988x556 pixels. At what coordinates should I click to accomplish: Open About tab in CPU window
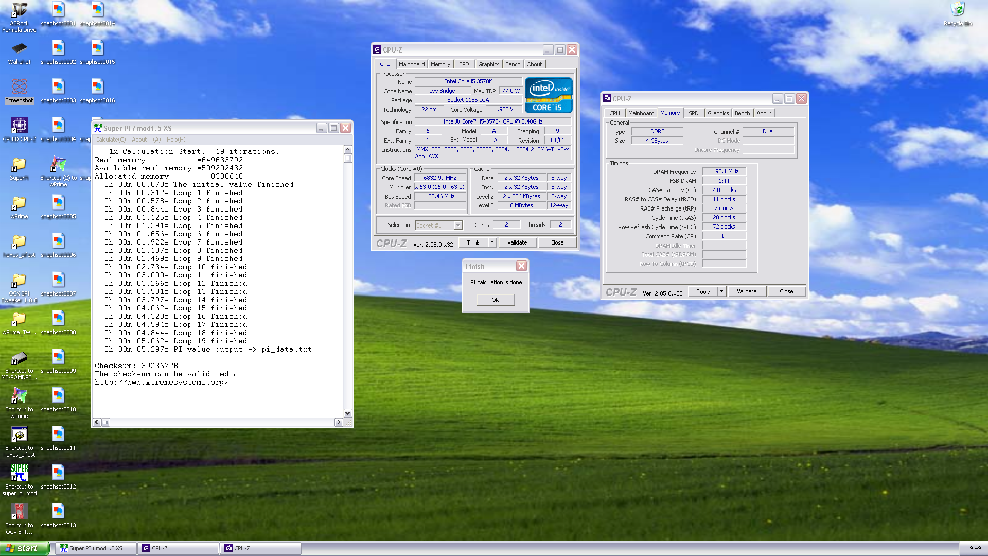coord(535,64)
